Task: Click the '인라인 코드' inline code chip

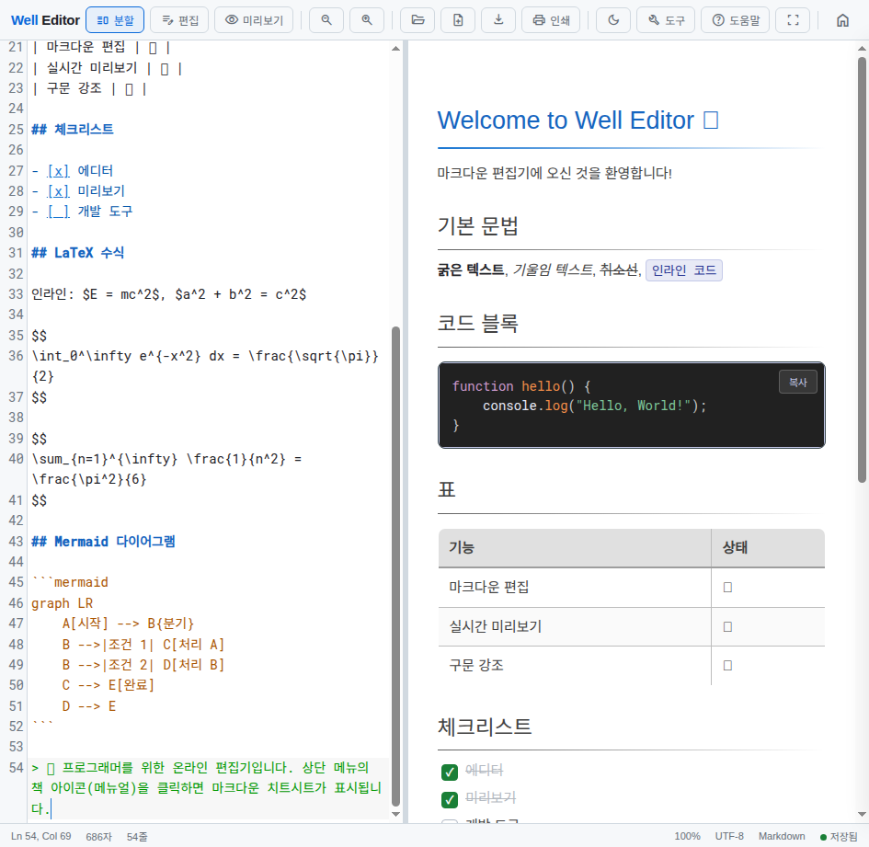Action: tap(684, 270)
